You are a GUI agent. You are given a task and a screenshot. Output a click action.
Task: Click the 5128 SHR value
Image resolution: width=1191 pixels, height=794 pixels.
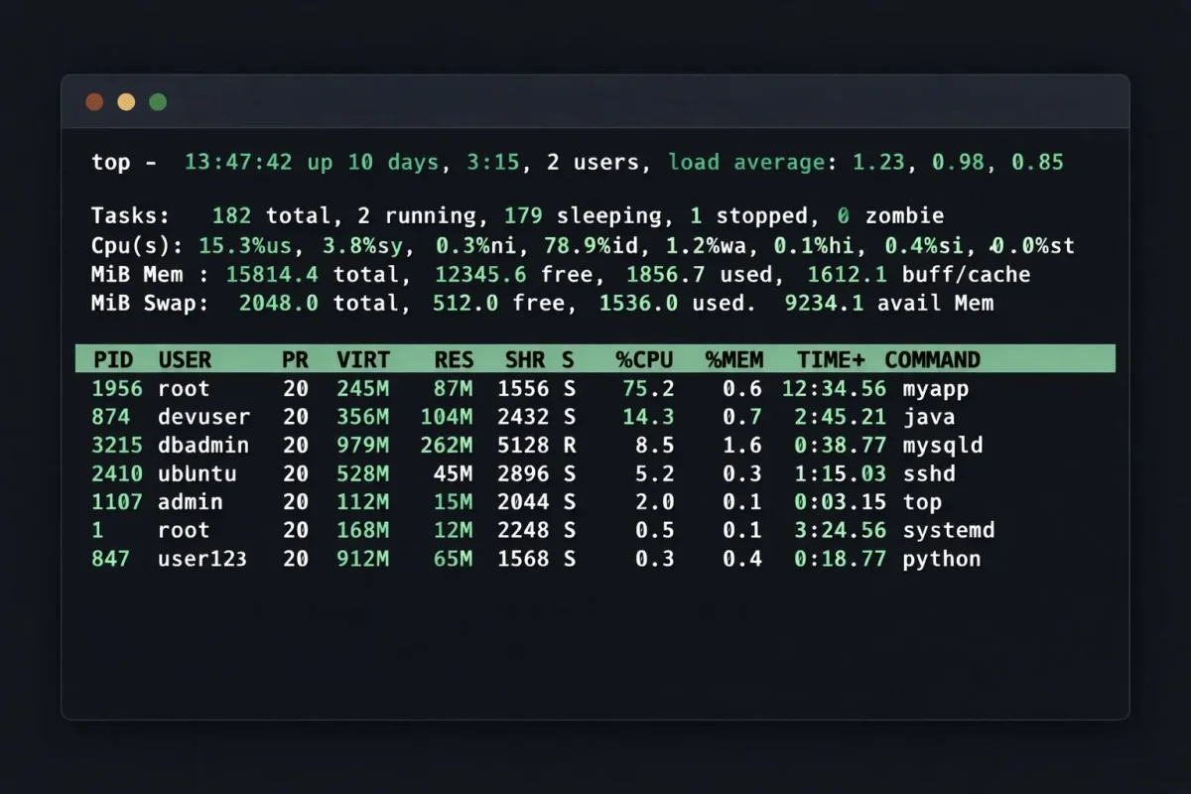(523, 446)
